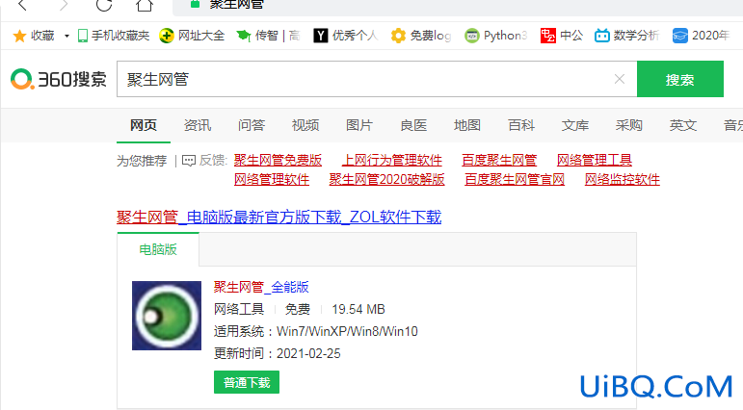Image resolution: width=743 pixels, height=410 pixels.
Task: Open 网址大全 bookmark
Action: [192, 36]
